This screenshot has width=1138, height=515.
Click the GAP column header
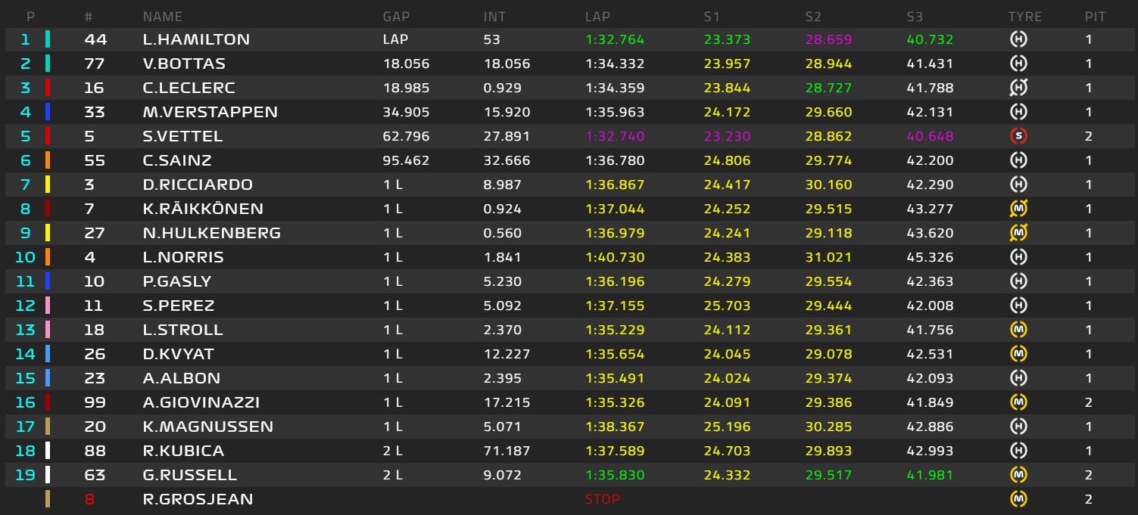click(397, 17)
